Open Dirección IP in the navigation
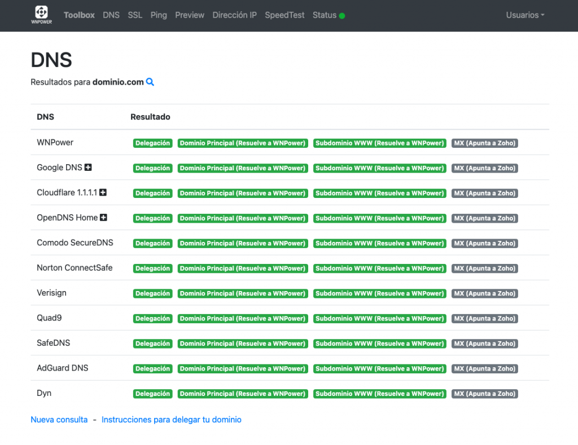578x445 pixels. (x=234, y=15)
